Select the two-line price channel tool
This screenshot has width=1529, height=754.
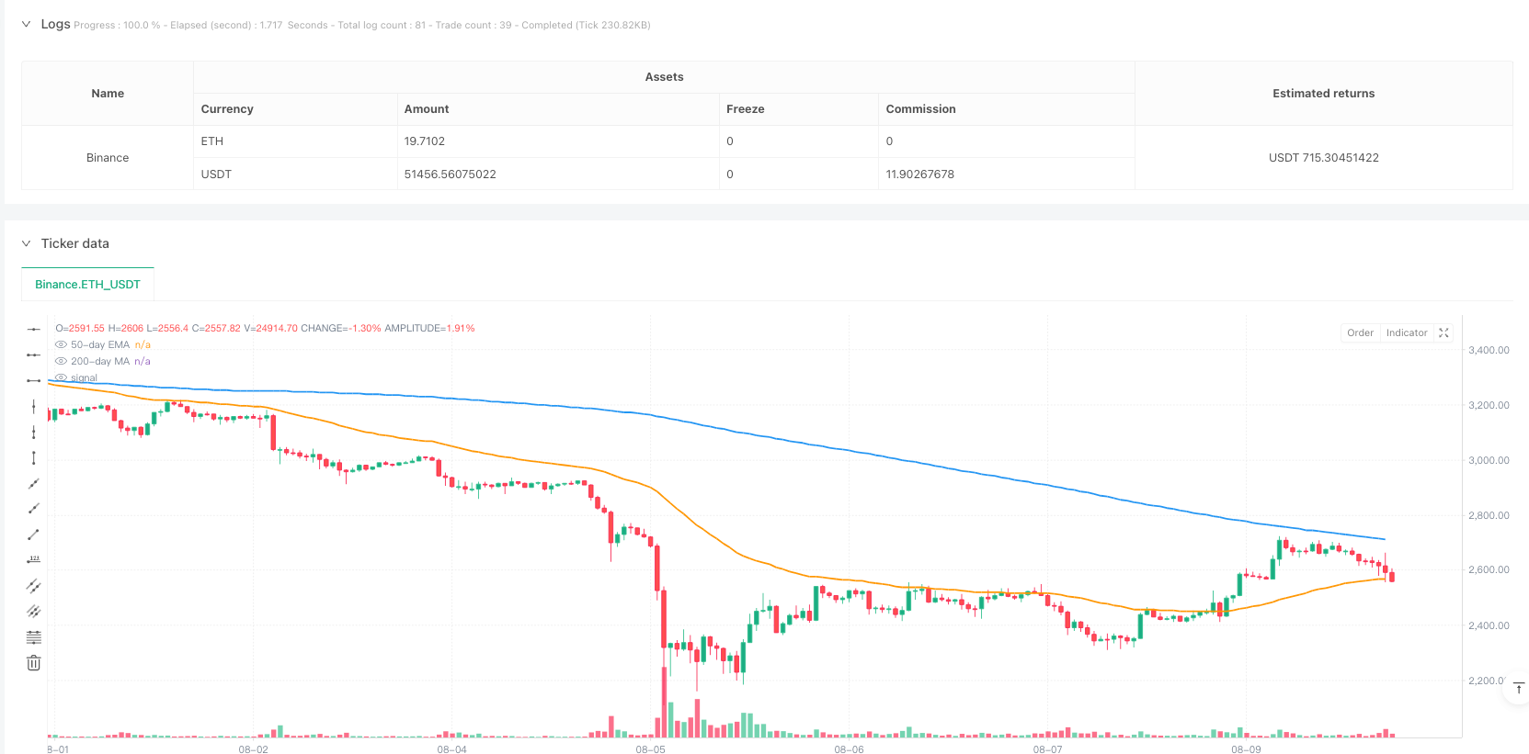[x=34, y=585]
